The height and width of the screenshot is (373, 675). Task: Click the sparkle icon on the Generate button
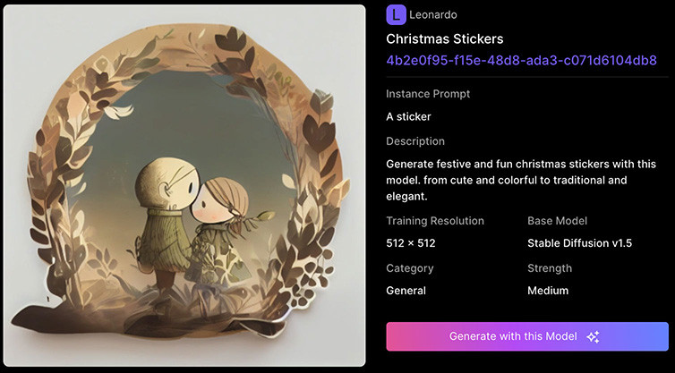tap(593, 336)
